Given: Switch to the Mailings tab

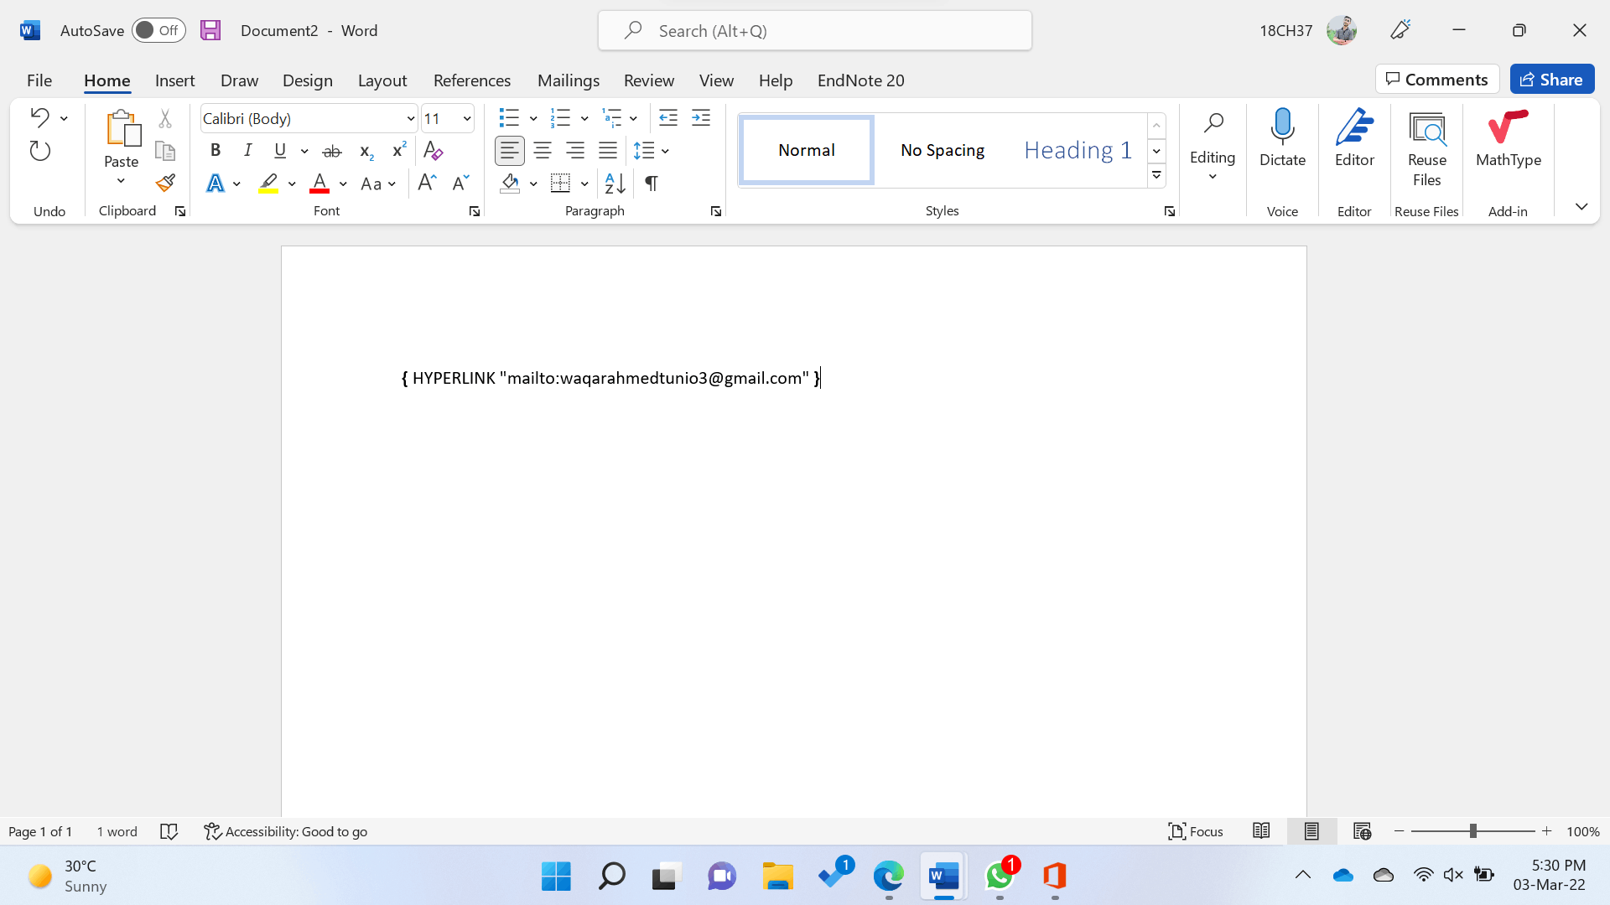Looking at the screenshot, I should point(568,80).
